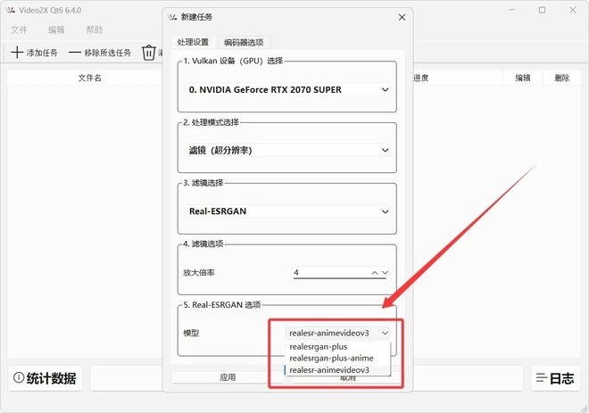Maximize the Video2X main window

coord(542,10)
